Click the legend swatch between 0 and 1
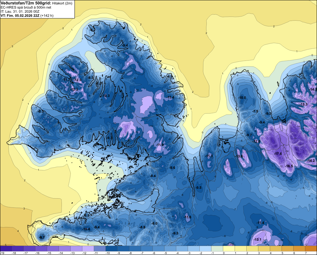The width and height of the screenshot is (317, 255). click(229, 249)
